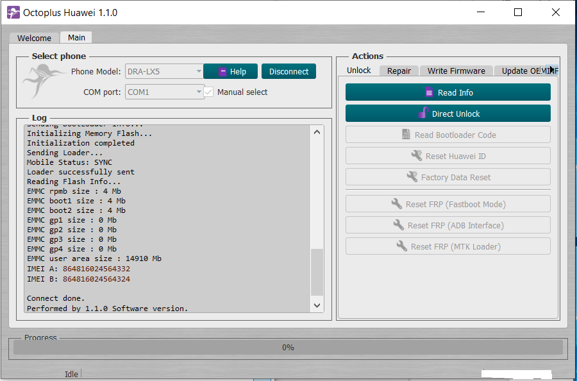
Task: Select the Main tab
Action: [x=76, y=38]
